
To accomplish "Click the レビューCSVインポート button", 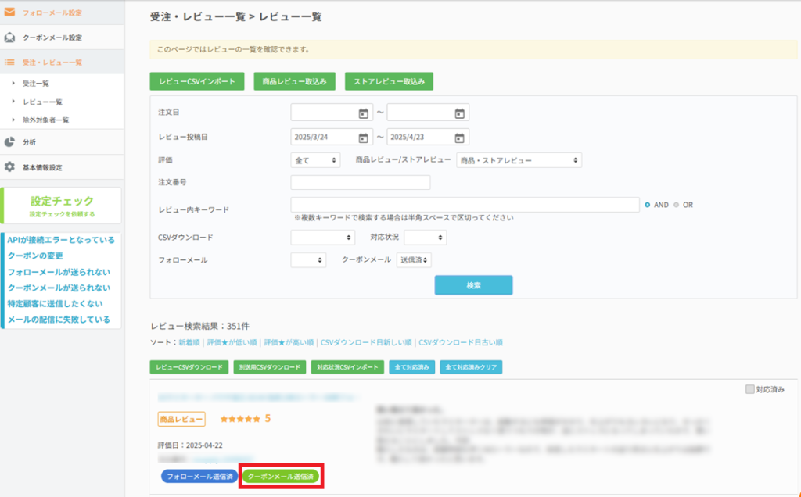I will (x=197, y=81).
